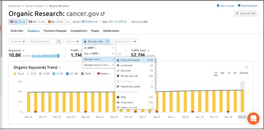
Task: Open the Date Dec 16, 2020 dropdown
Action: [x=118, y=22]
